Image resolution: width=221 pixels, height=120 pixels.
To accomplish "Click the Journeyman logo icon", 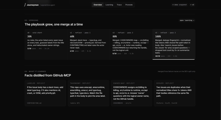I will coord(25,5).
